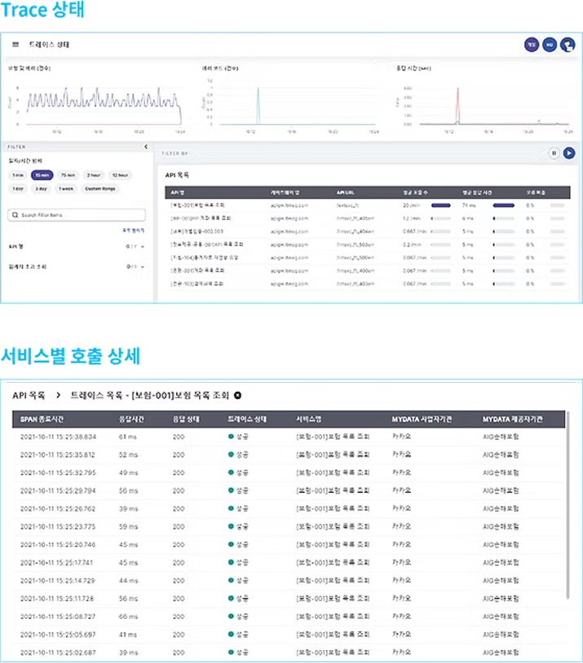Open trace at 2021-10-11 15:25:23.775
Image resolution: width=583 pixels, height=663 pixels.
pyautogui.click(x=289, y=527)
